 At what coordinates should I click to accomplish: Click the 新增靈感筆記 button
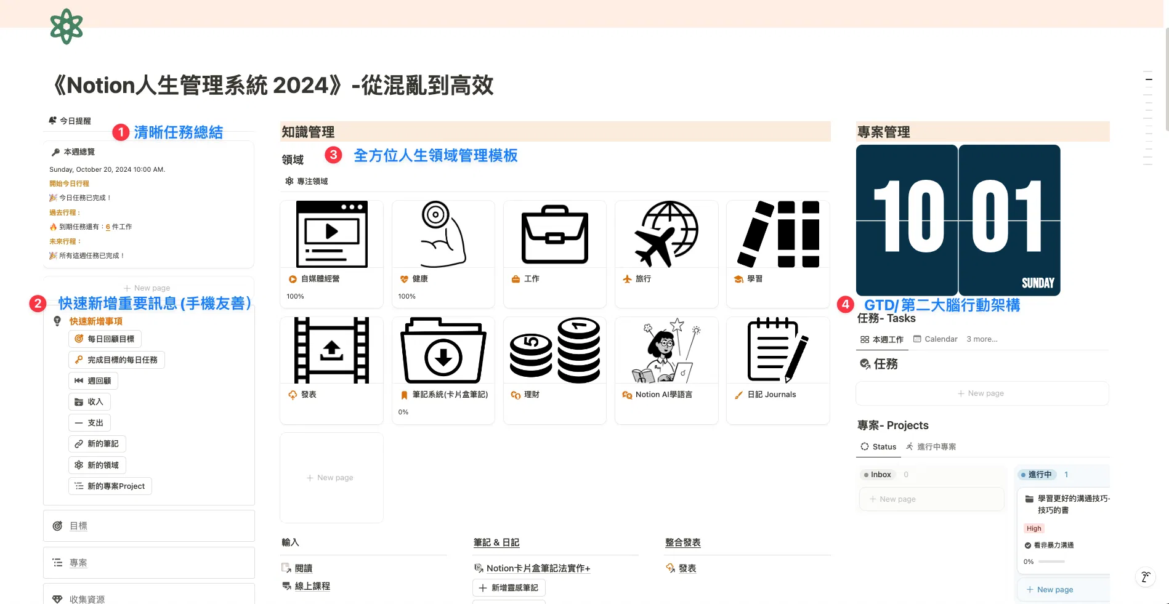[509, 588]
